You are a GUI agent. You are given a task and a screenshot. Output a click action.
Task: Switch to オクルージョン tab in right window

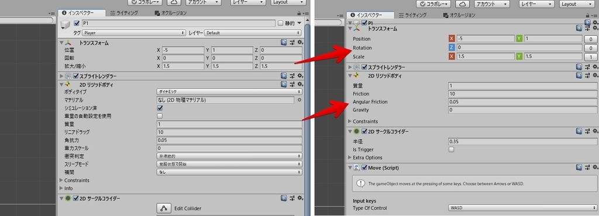coord(459,15)
